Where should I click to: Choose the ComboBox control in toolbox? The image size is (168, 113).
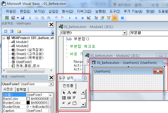[64, 98]
